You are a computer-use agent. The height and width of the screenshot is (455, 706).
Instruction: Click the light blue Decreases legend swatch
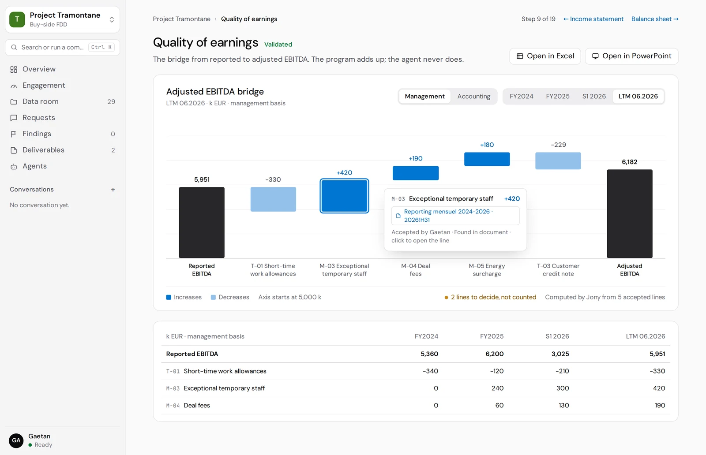(214, 298)
